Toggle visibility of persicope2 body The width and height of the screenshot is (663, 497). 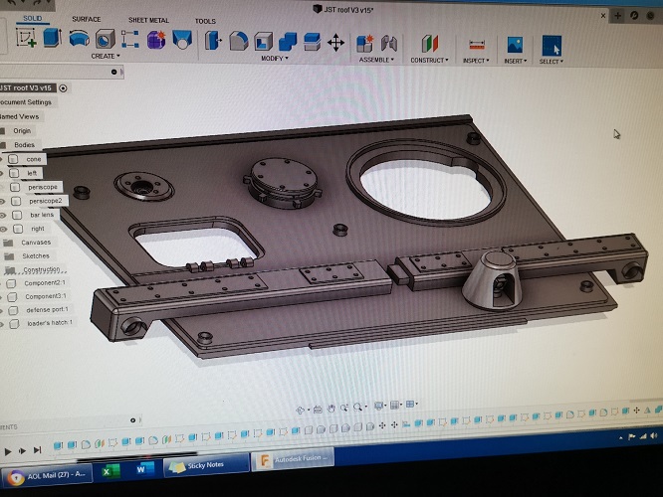(4, 201)
